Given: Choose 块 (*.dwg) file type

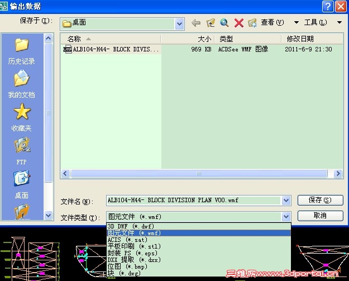Looking at the screenshot, I should 199,273.
